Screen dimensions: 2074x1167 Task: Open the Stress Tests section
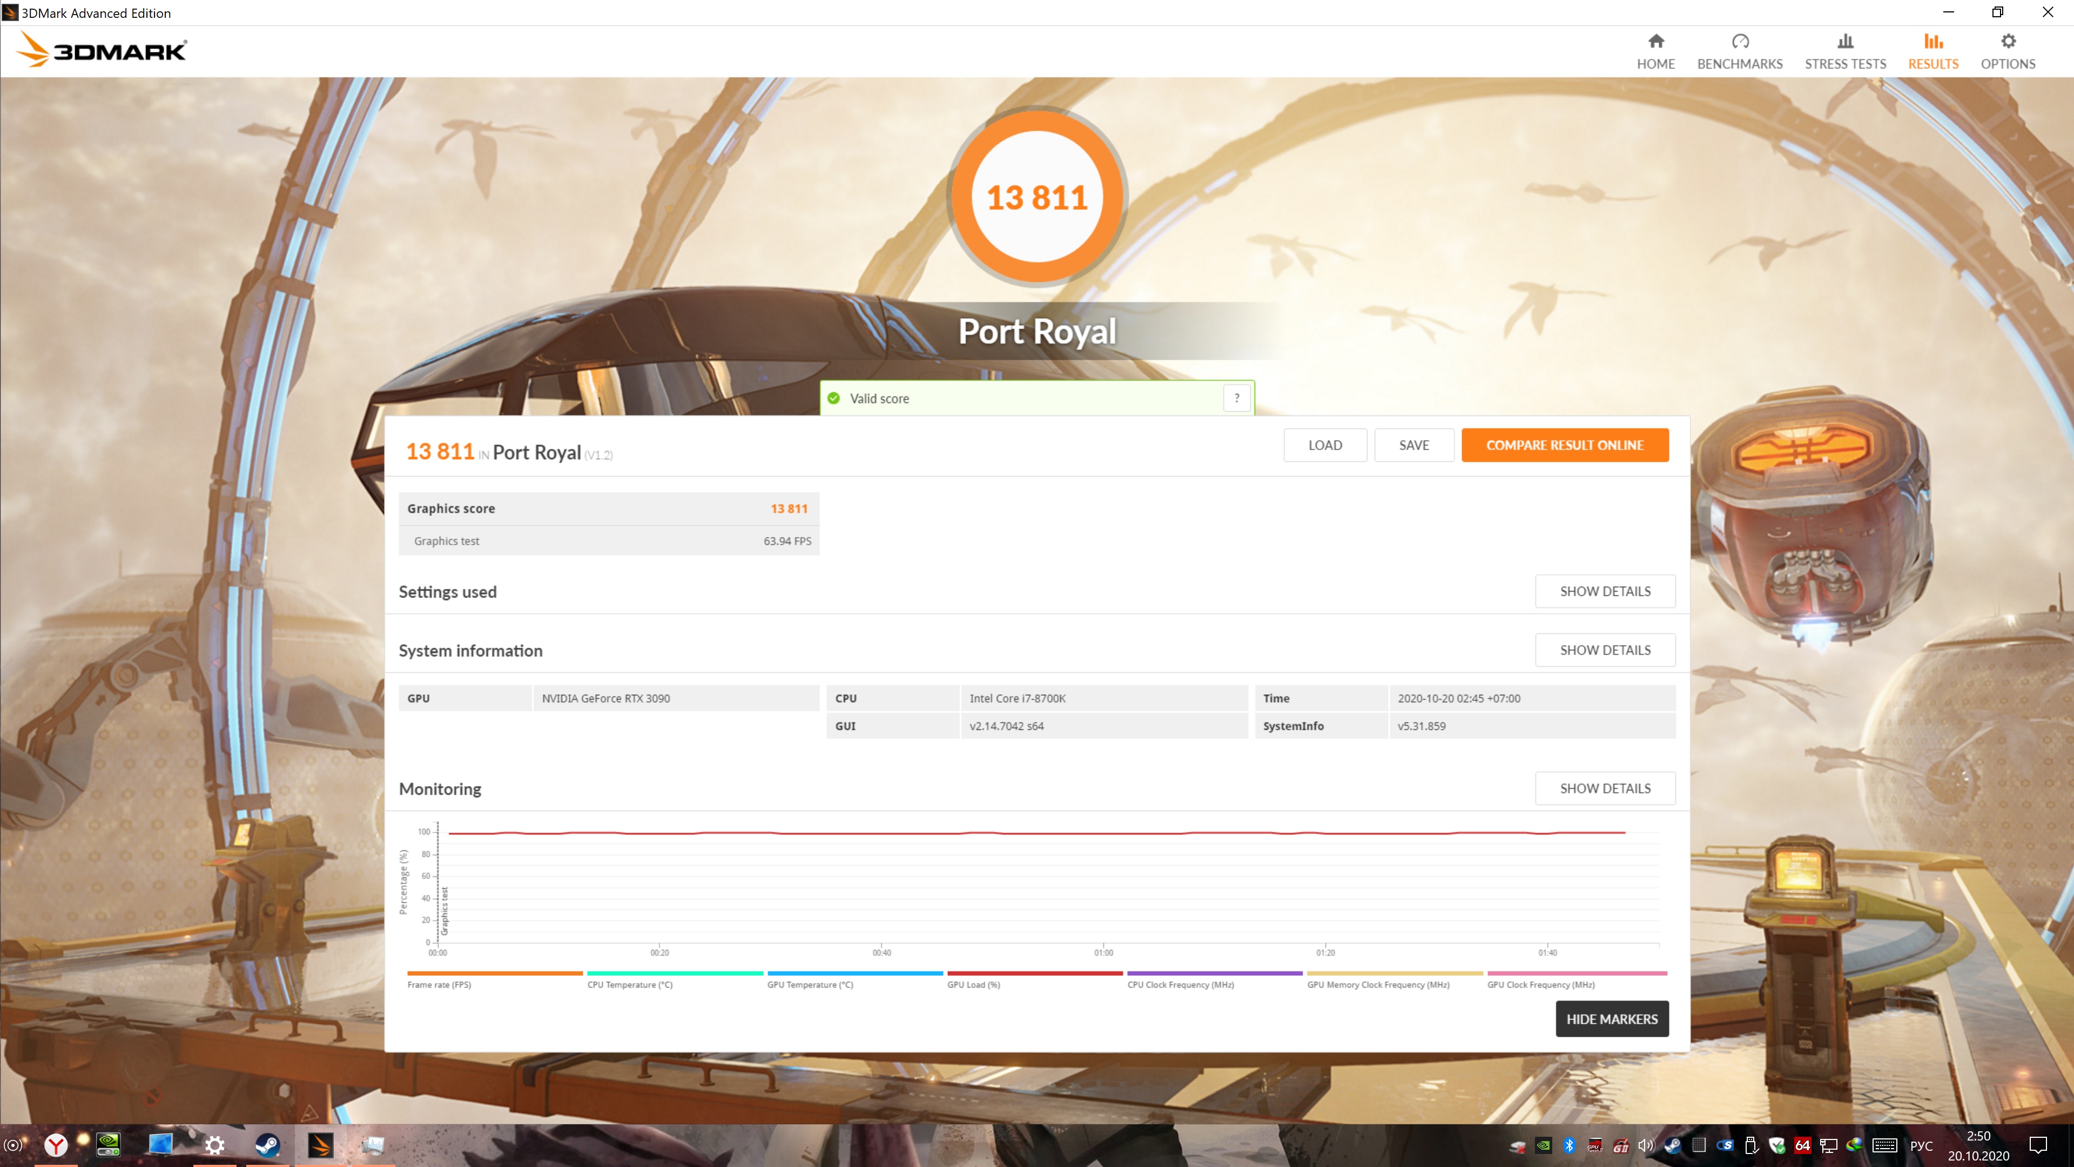pyautogui.click(x=1844, y=51)
